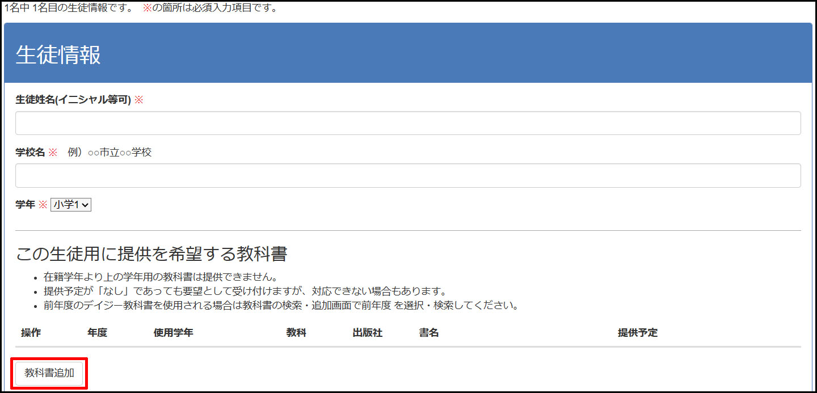This screenshot has width=817, height=393.
Task: Click the 学校名 field label
Action: coord(30,153)
